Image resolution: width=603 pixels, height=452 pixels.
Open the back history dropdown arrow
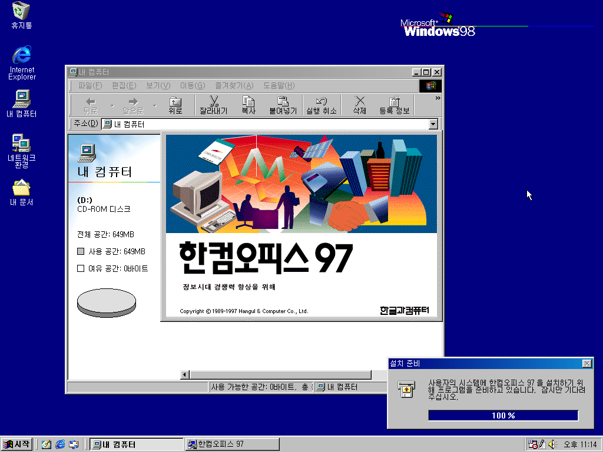pos(112,105)
